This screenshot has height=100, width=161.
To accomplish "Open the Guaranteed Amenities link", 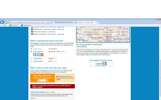I will coord(46,43).
